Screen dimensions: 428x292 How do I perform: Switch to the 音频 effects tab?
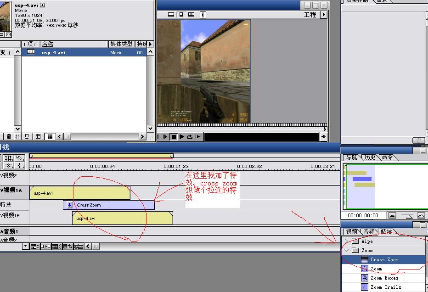[x=369, y=232]
